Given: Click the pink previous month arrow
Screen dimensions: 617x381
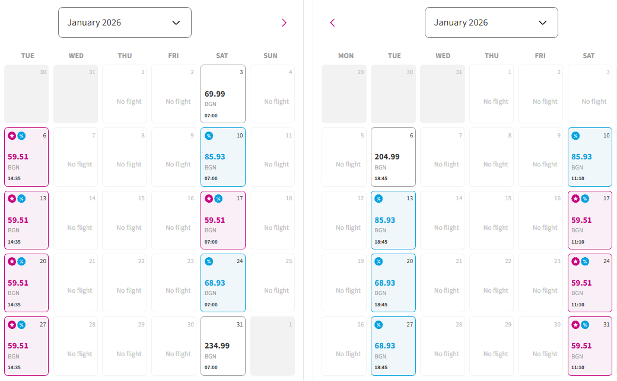Looking at the screenshot, I should click(332, 23).
